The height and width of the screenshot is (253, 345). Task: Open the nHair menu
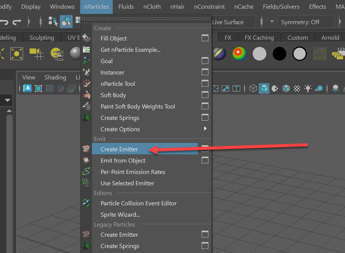click(177, 7)
